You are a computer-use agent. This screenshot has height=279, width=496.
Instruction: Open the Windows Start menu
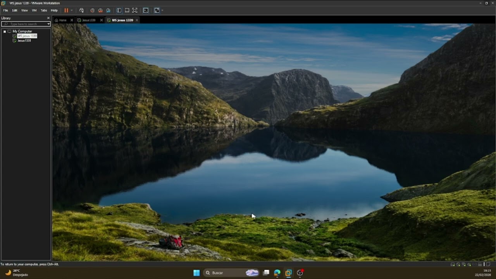[196, 273]
